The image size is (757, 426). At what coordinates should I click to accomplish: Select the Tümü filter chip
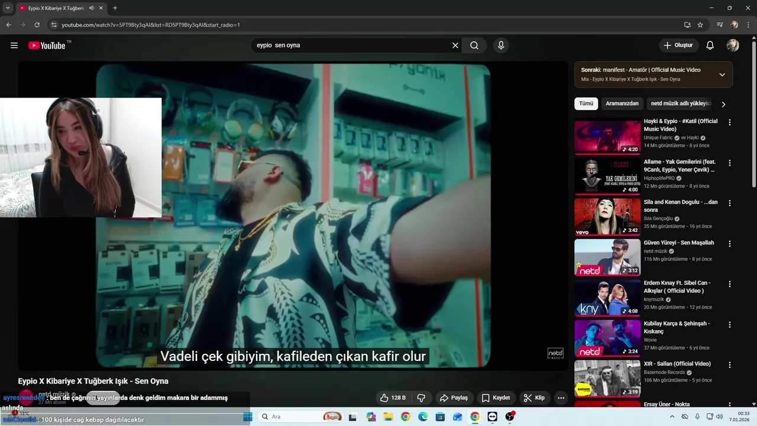[x=586, y=104]
